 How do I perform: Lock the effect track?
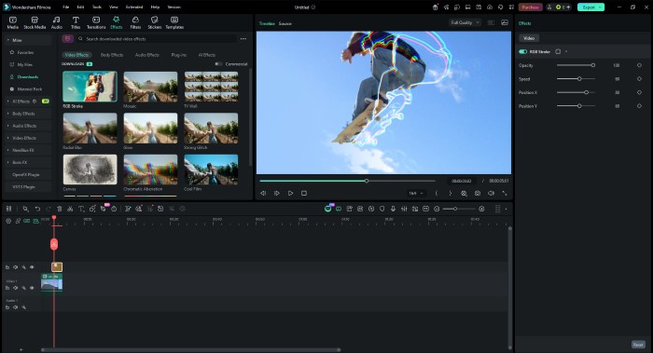pyautogui.click(x=7, y=267)
